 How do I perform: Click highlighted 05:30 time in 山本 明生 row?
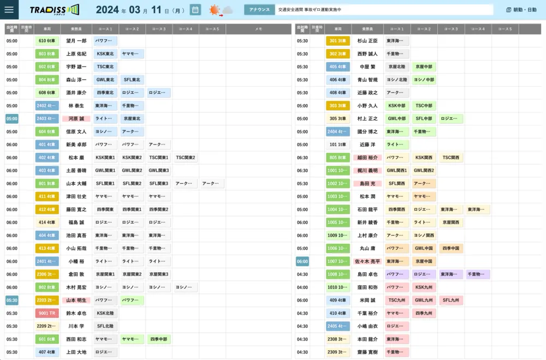(12, 301)
